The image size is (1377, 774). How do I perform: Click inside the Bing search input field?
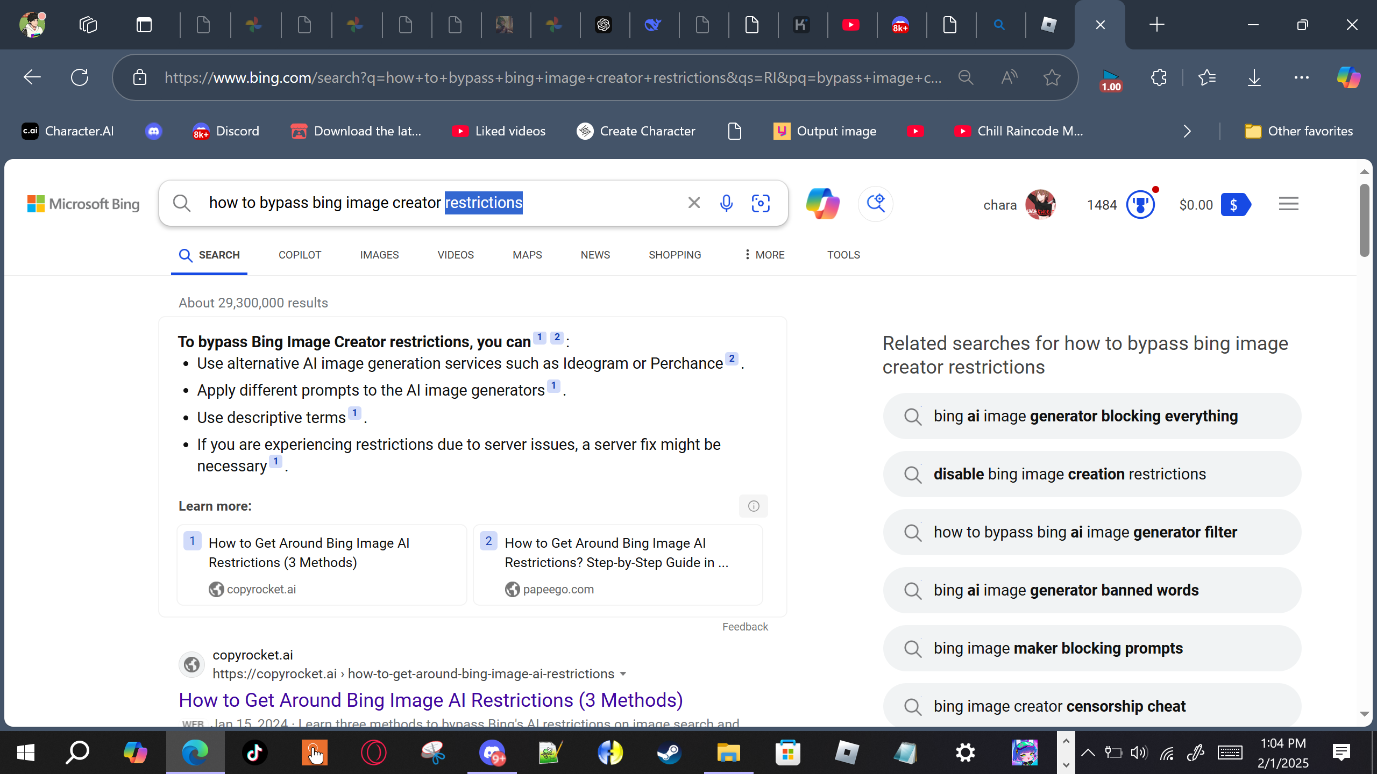592,203
